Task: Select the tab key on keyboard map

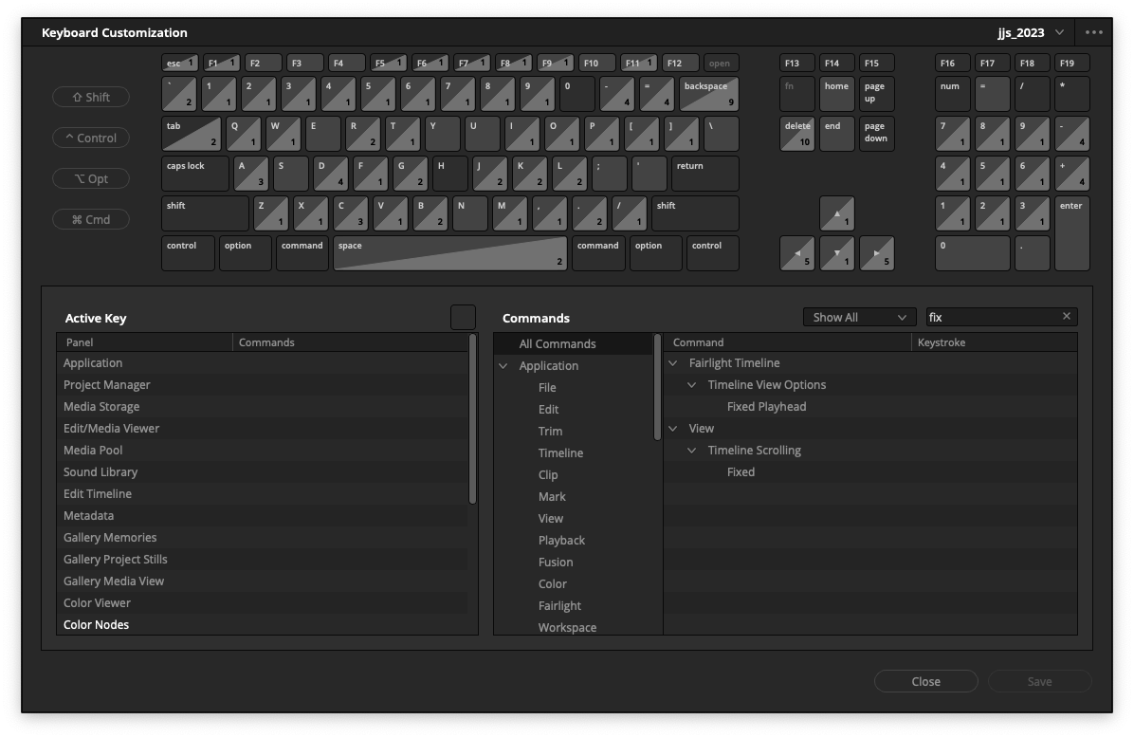Action: pos(191,134)
